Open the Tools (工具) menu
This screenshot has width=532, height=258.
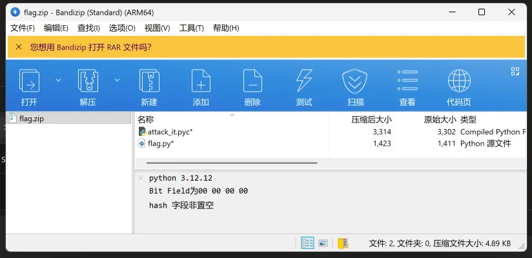coord(191,28)
